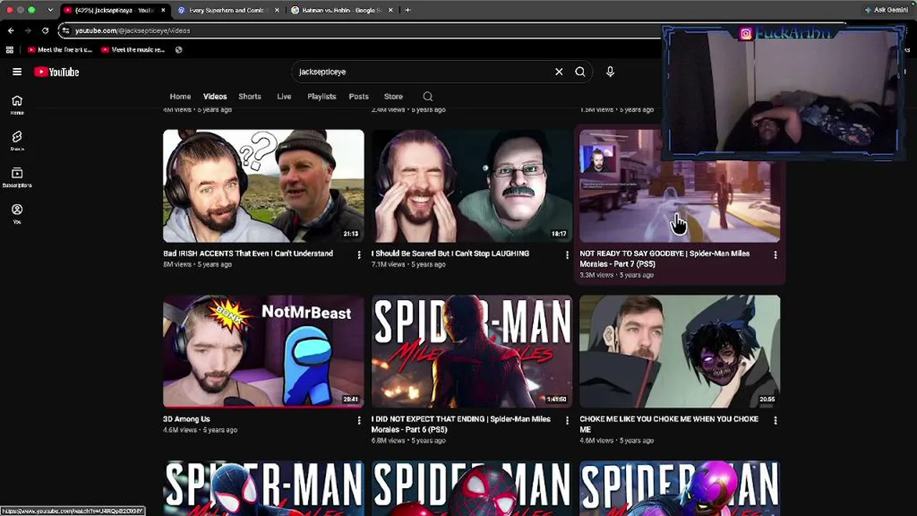The width and height of the screenshot is (917, 516).
Task: Expand the tab search dropdown arrow
Action: (x=50, y=10)
